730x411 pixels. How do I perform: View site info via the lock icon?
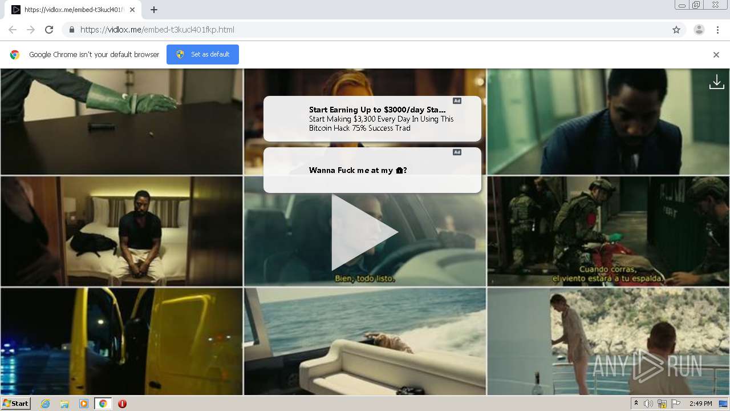[x=71, y=30]
